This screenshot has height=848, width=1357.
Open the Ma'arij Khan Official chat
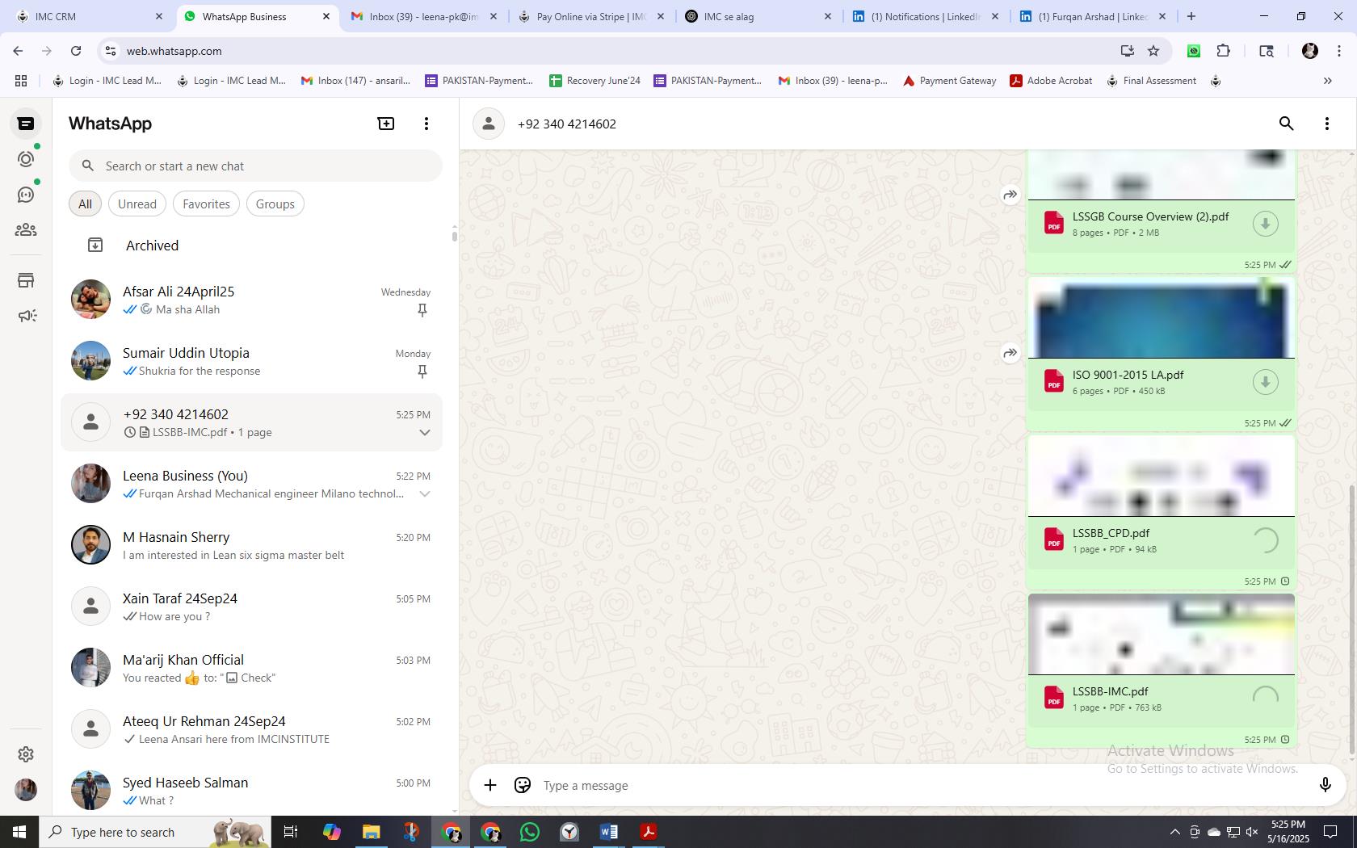(x=252, y=668)
